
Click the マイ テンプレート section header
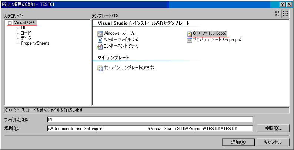113,58
